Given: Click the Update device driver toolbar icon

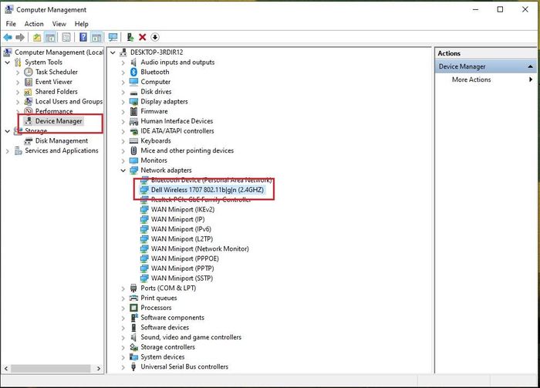Looking at the screenshot, I should (x=130, y=37).
